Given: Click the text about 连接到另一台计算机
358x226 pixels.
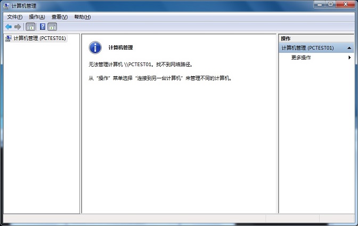Looking at the screenshot, I should point(160,78).
